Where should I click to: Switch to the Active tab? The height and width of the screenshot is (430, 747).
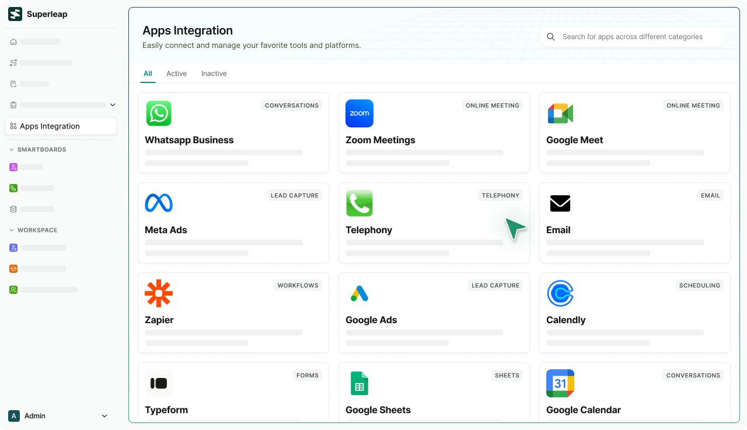[x=176, y=74]
